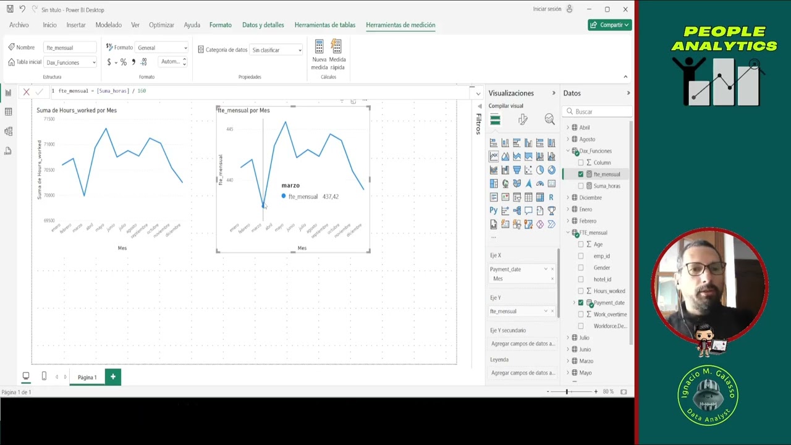Select the R script visual

click(551, 197)
